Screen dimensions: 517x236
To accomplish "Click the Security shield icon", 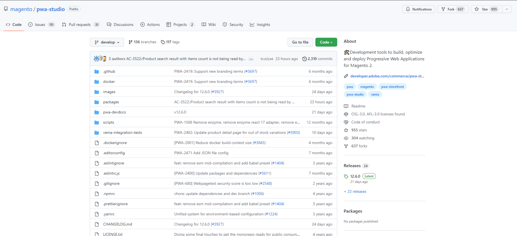I will tap(225, 24).
